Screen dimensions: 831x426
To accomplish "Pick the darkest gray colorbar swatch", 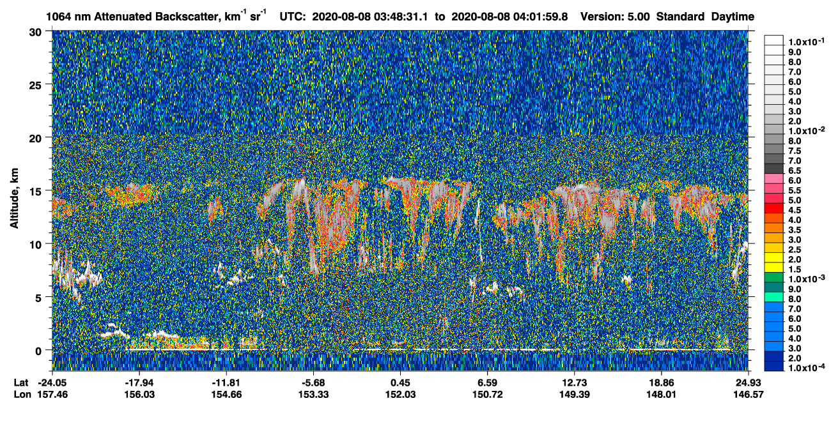I will point(774,168).
